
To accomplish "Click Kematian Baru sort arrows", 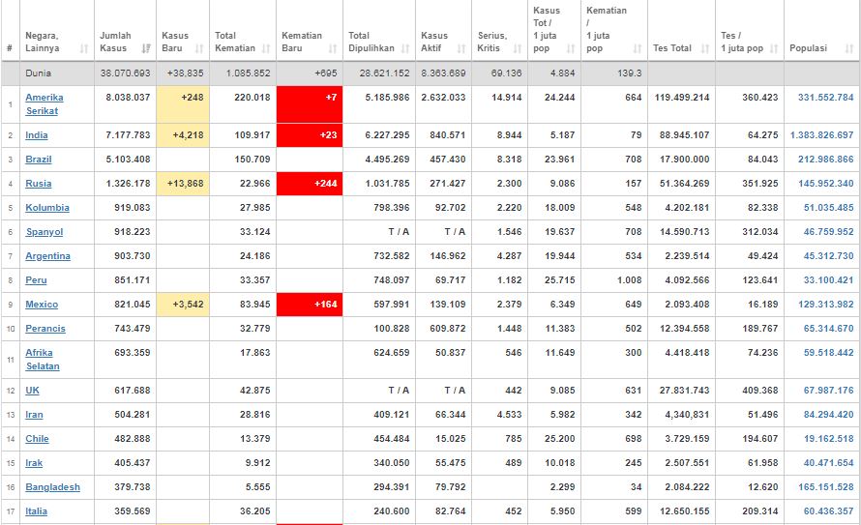I will pyautogui.click(x=333, y=48).
